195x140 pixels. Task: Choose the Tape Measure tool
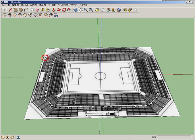click(42, 10)
